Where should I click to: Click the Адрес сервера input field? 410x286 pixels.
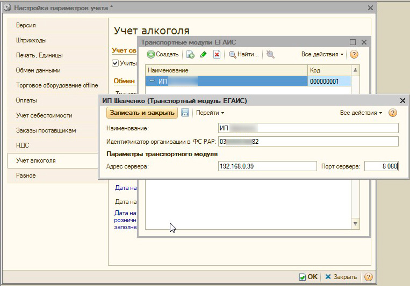point(268,166)
